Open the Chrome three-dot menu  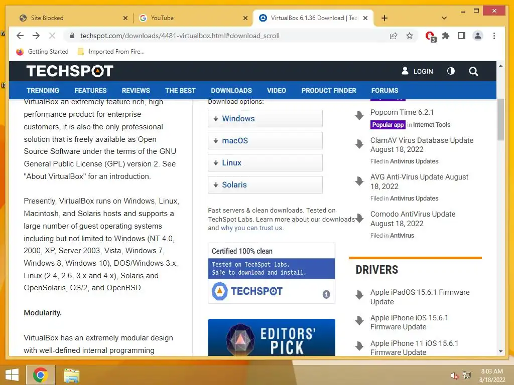click(x=494, y=36)
